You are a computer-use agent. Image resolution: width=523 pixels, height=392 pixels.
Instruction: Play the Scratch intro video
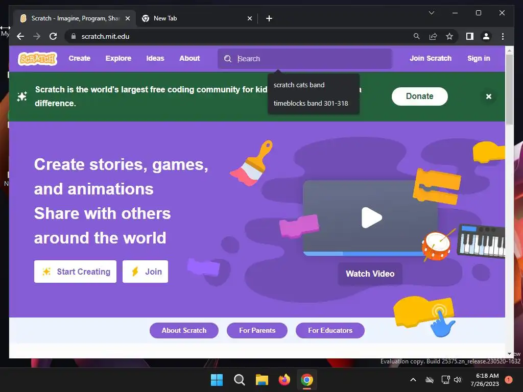tap(371, 217)
